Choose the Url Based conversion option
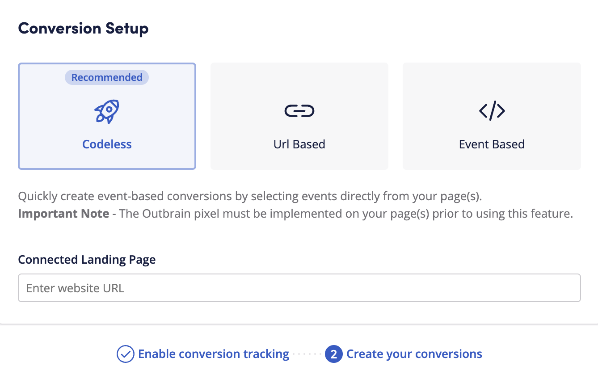Image resolution: width=598 pixels, height=379 pixels. point(299,116)
